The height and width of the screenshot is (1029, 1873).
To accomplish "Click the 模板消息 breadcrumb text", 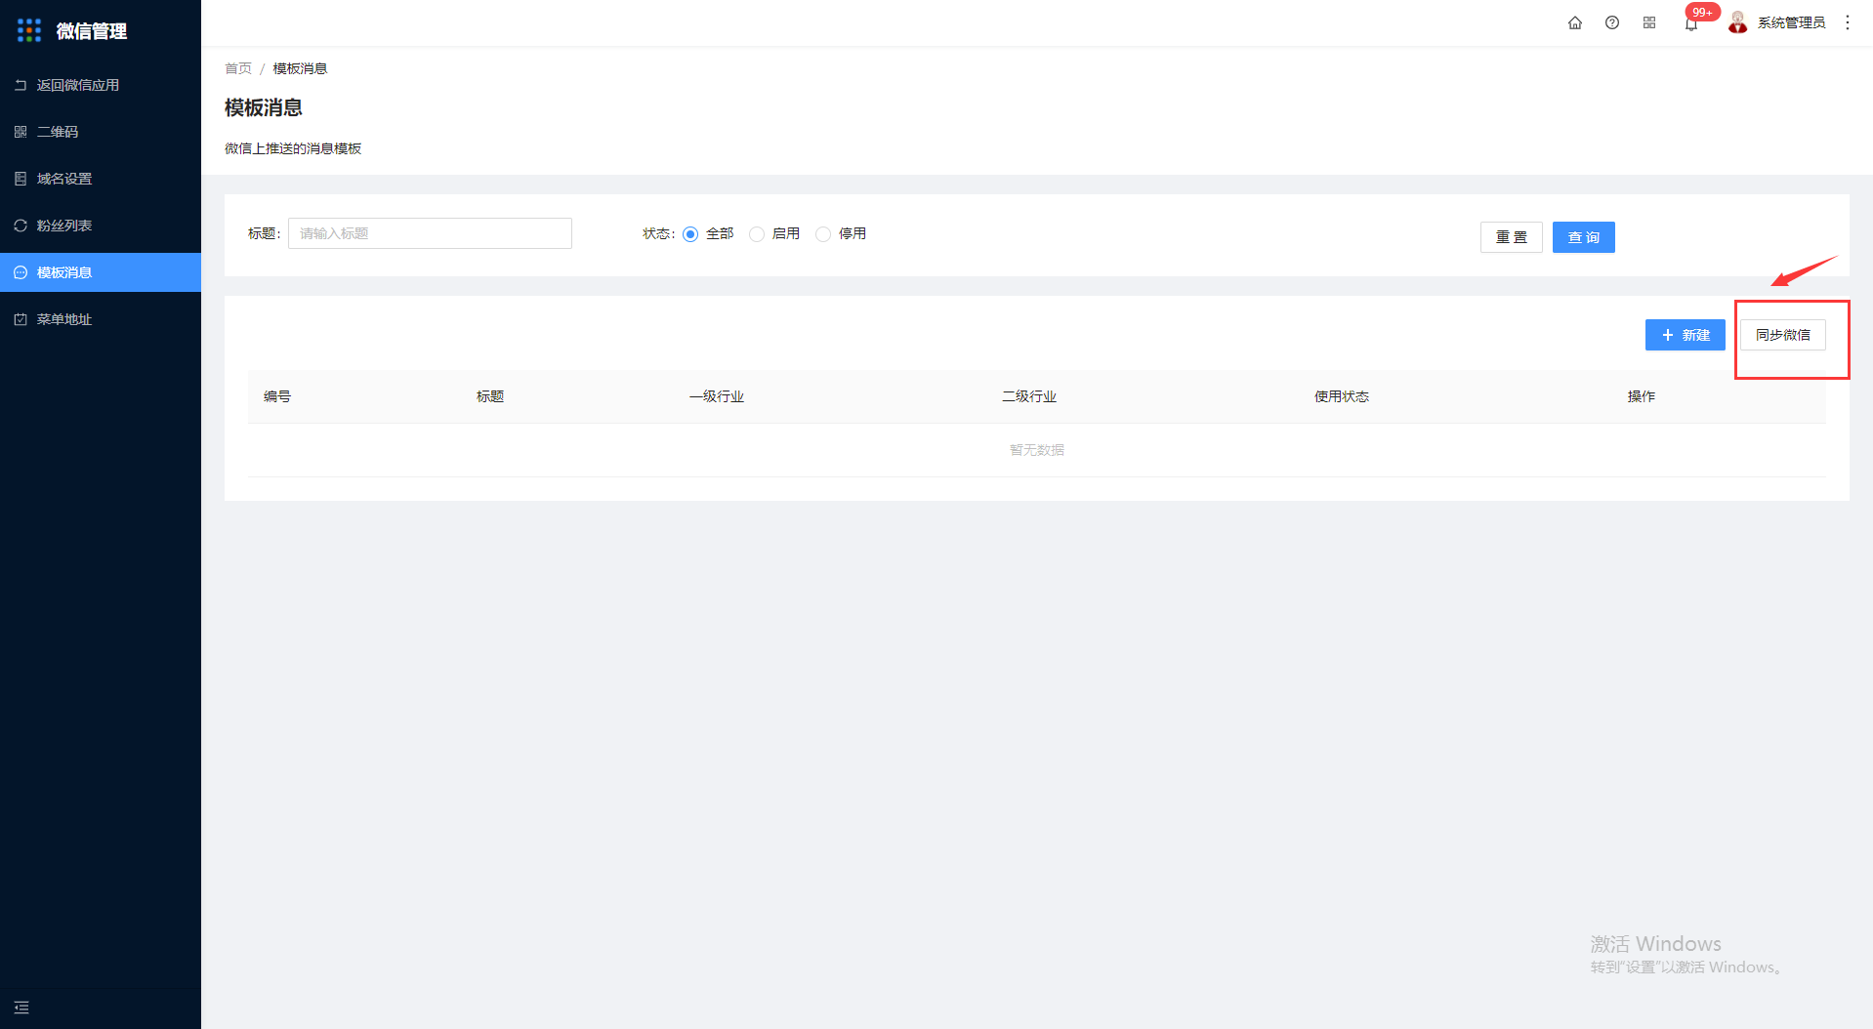I will pos(300,68).
